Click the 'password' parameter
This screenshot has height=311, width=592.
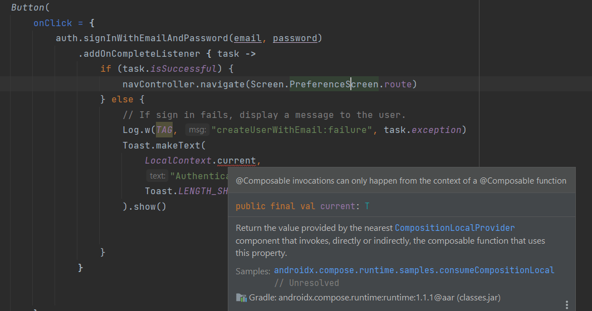(295, 38)
